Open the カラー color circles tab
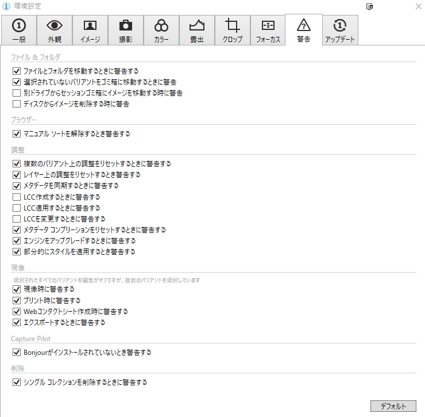The height and width of the screenshot is (417, 425). point(161,30)
